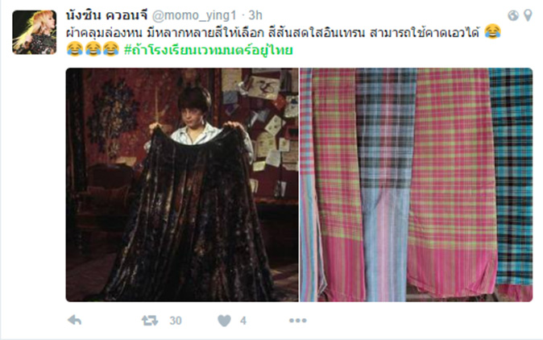Open the three-dot more options menu
Screen dimensions: 543x340
click(298, 321)
